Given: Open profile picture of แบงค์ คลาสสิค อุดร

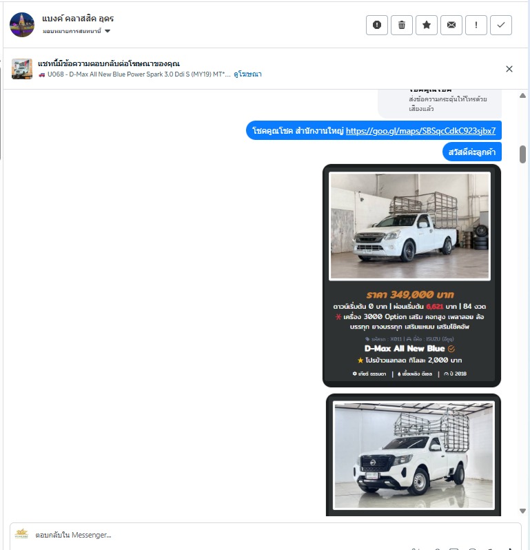Looking at the screenshot, I should tap(22, 25).
